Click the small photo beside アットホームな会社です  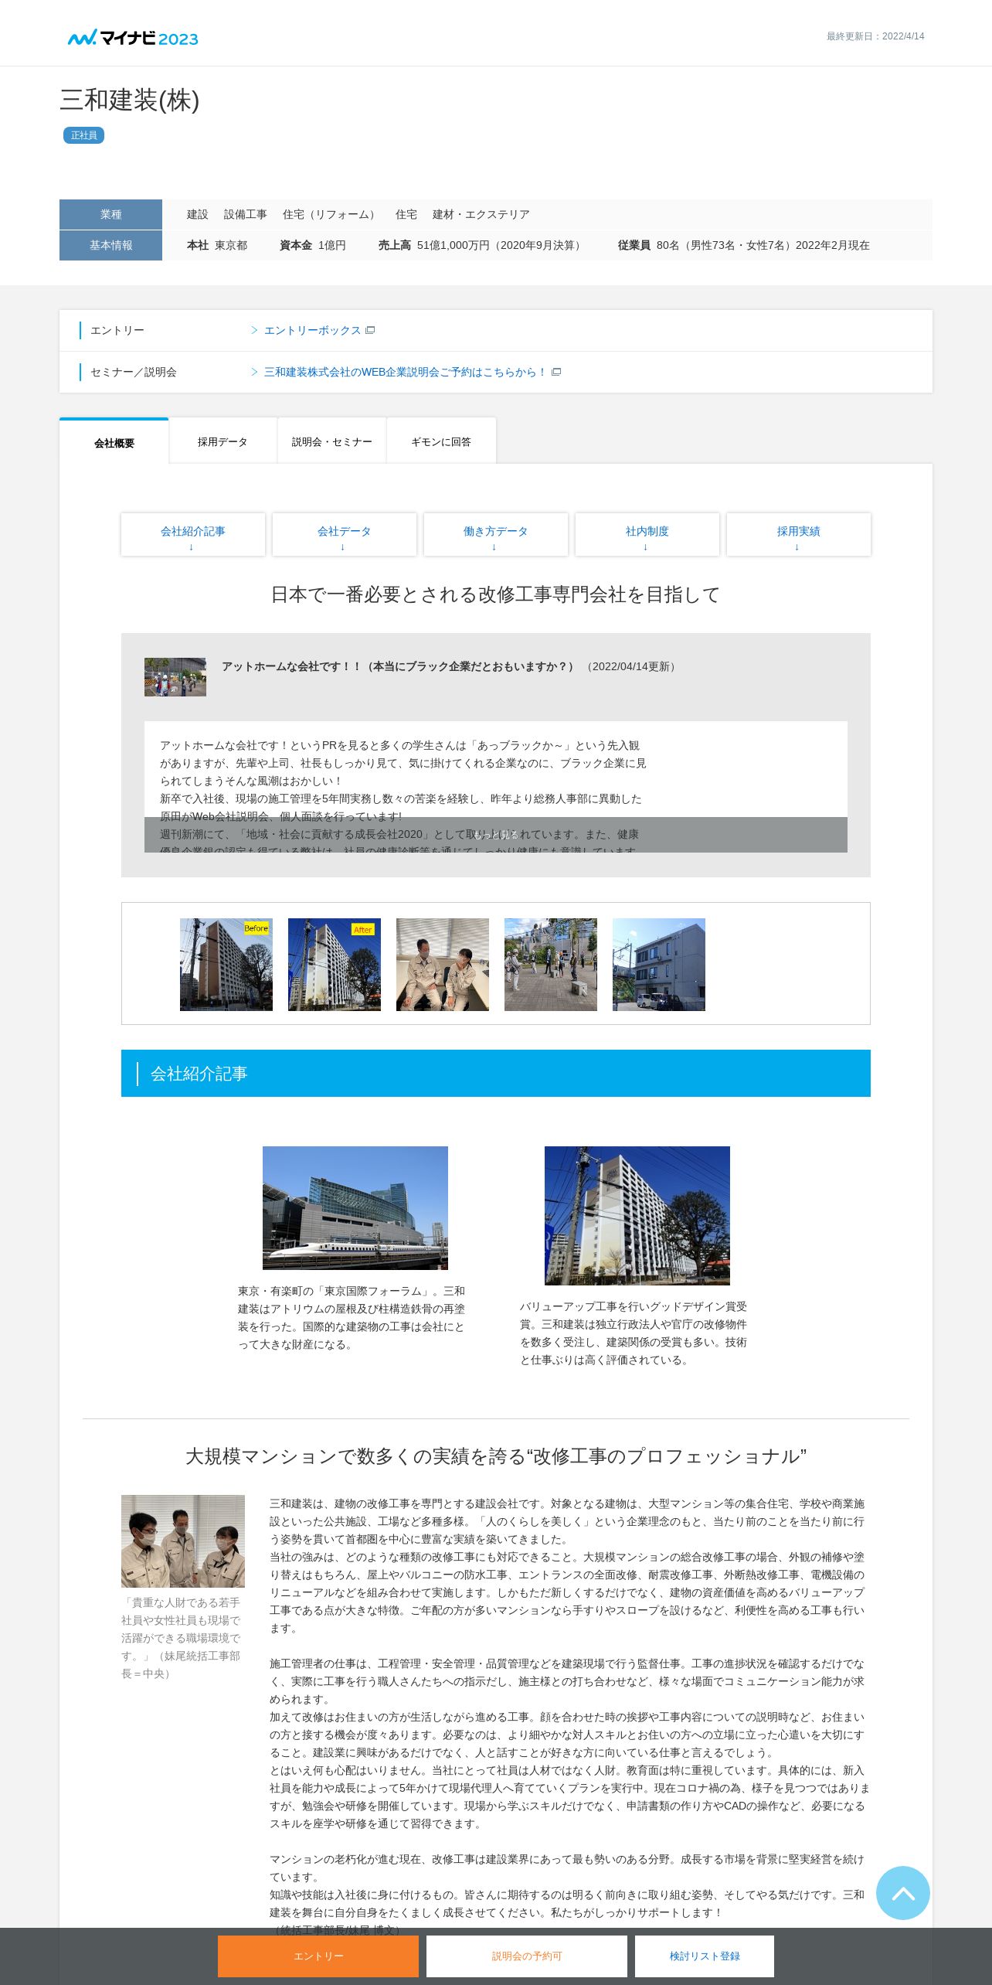pyautogui.click(x=175, y=677)
